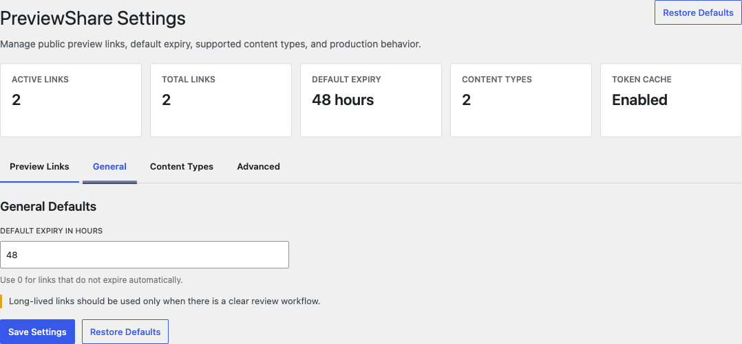
Task: Click Restore Defaults beside Save Settings
Action: 125,332
